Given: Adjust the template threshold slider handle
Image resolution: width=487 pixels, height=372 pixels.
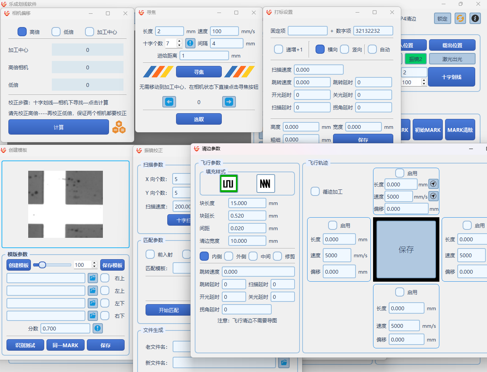Looking at the screenshot, I should 42,265.
